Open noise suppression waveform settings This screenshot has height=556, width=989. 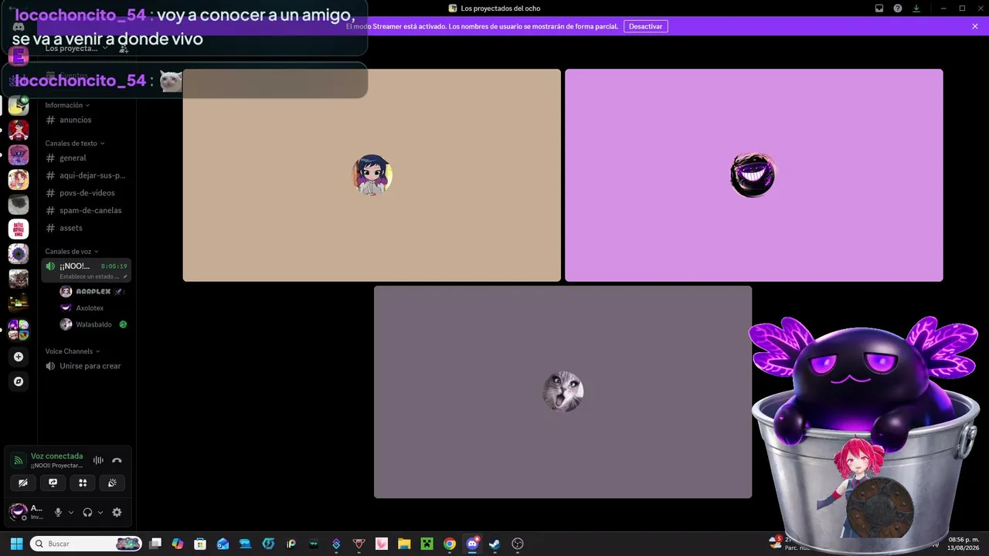click(x=98, y=460)
